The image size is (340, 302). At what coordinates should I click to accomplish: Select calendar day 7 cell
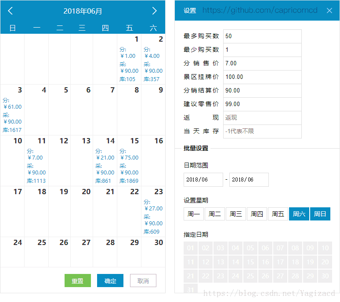point(105,110)
